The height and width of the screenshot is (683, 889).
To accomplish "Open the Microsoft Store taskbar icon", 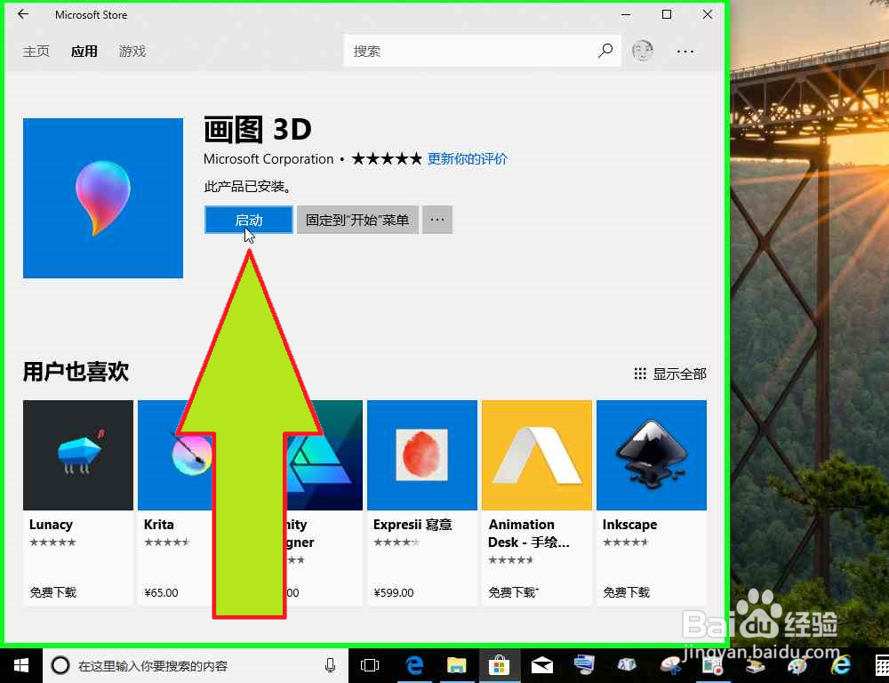I will point(500,664).
